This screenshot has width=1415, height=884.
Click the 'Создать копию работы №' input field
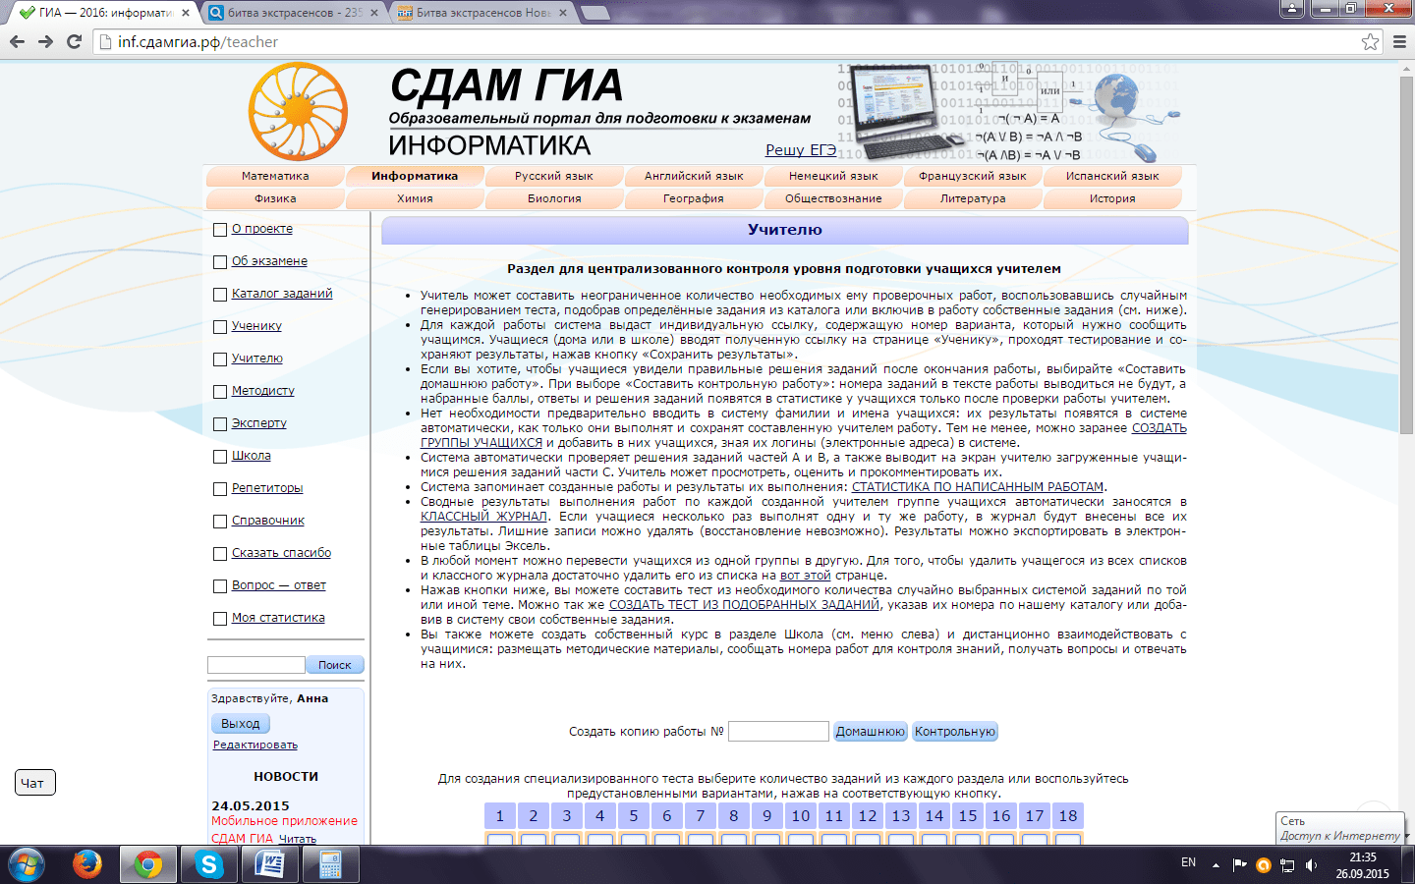[778, 732]
